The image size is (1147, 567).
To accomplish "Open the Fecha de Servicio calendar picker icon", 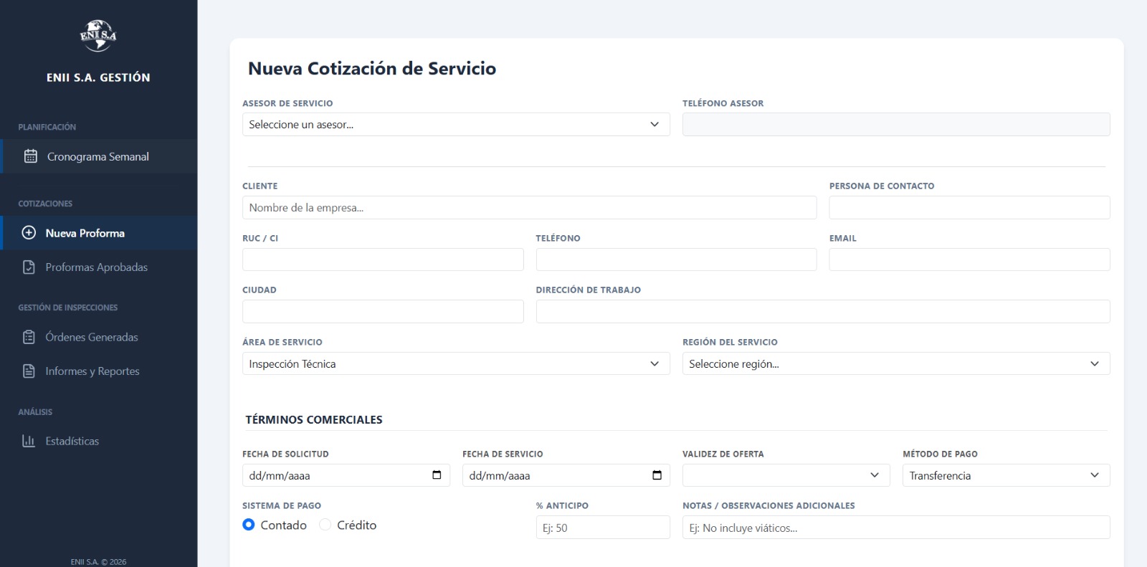I will (657, 475).
